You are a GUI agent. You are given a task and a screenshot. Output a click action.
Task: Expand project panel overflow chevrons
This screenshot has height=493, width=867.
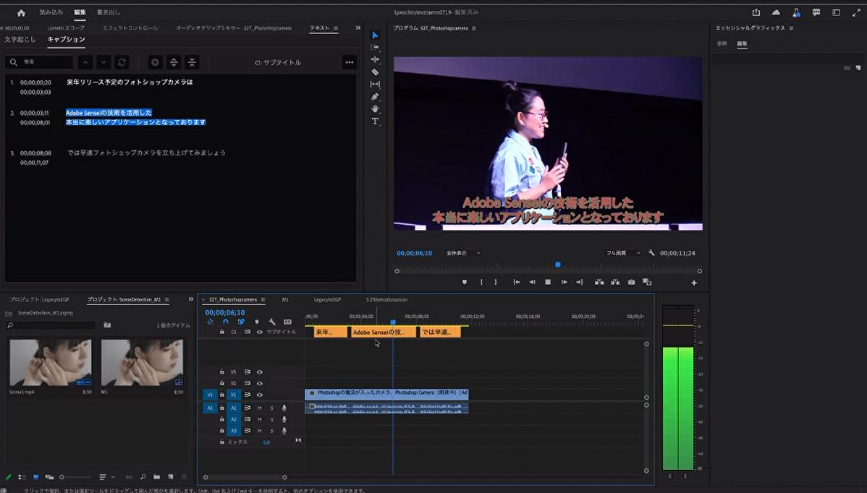coord(191,299)
